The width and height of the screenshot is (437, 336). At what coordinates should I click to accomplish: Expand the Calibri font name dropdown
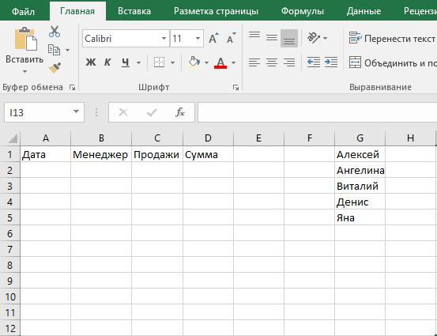tap(164, 38)
